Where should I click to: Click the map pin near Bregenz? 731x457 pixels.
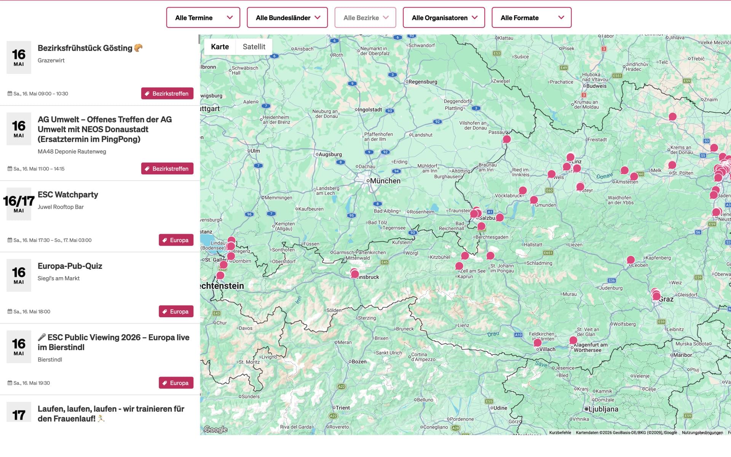coord(231,246)
